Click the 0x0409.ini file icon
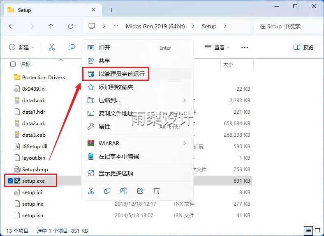 pyautogui.click(x=17, y=89)
